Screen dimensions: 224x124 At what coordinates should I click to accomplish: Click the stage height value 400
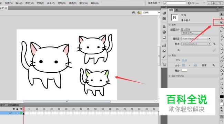pos(195,65)
